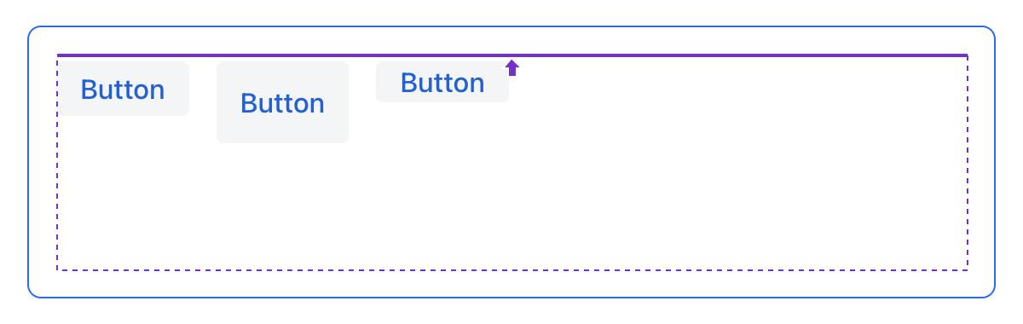Screen dimensions: 1023x324
Task: Select the leftmost Button touching the dashed edge
Action: coord(123,89)
